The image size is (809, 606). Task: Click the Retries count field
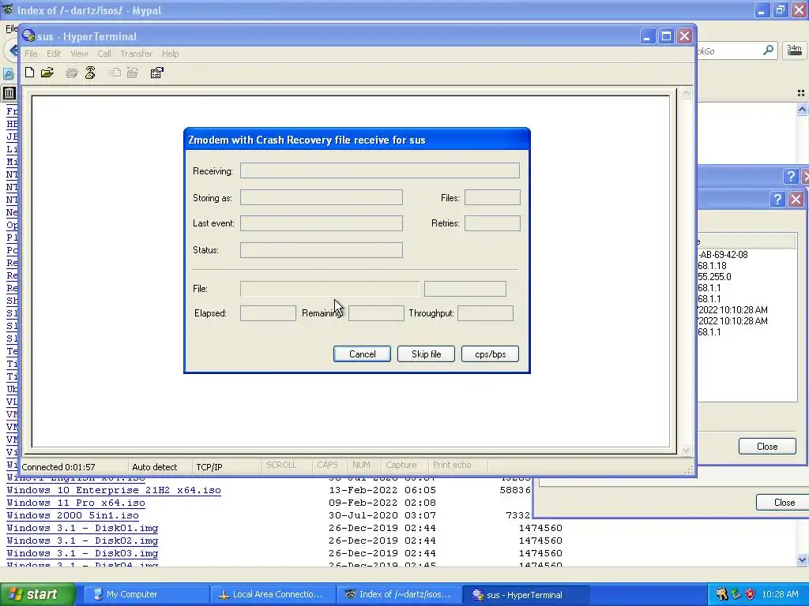pyautogui.click(x=492, y=223)
